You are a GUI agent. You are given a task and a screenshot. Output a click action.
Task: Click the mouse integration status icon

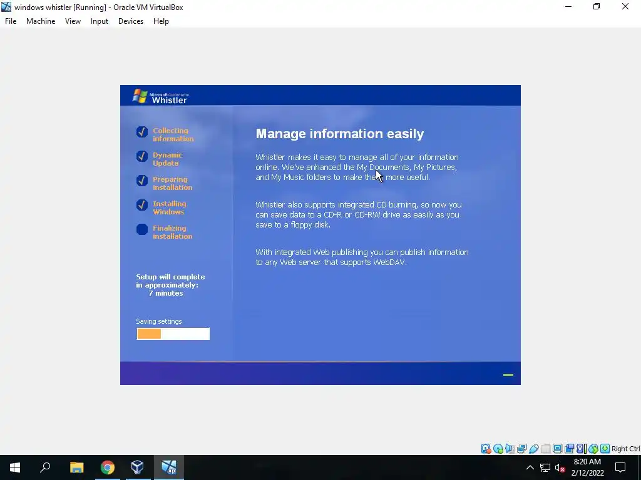tap(593, 449)
